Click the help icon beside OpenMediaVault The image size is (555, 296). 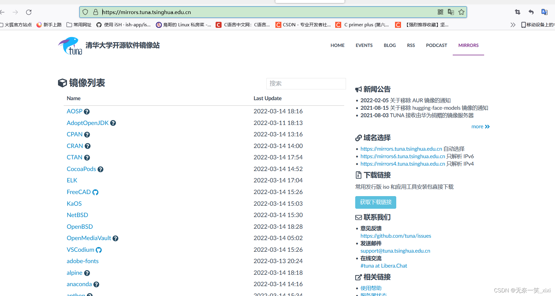click(x=115, y=238)
